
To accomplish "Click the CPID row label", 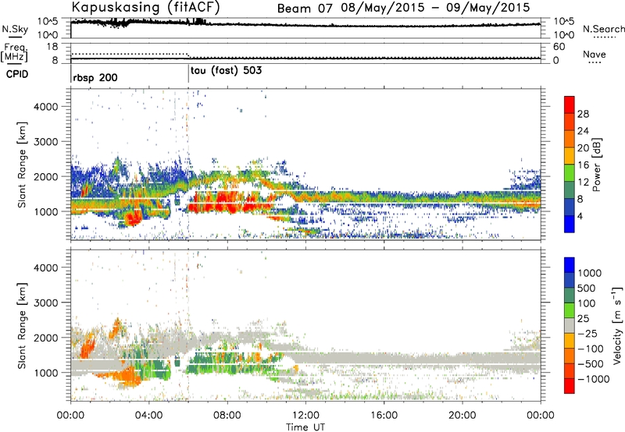I will tap(17, 74).
